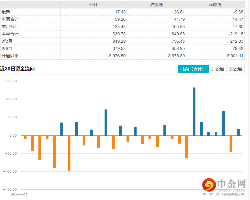Click the value 8,001.11 in 开通以来 row

click(x=235, y=56)
